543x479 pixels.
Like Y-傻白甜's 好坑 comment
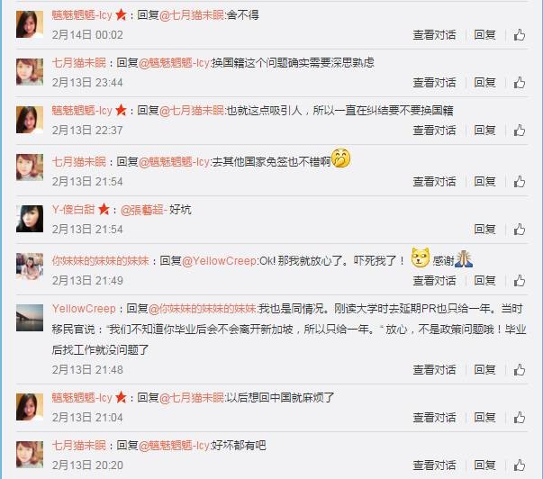click(x=519, y=230)
